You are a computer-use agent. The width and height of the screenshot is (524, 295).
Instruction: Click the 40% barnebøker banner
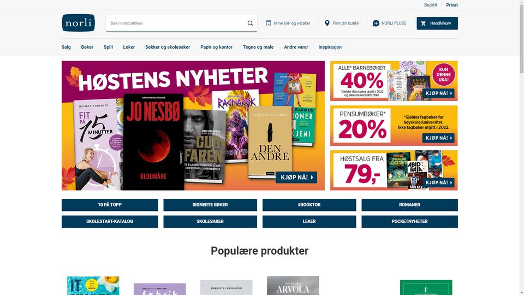394,81
